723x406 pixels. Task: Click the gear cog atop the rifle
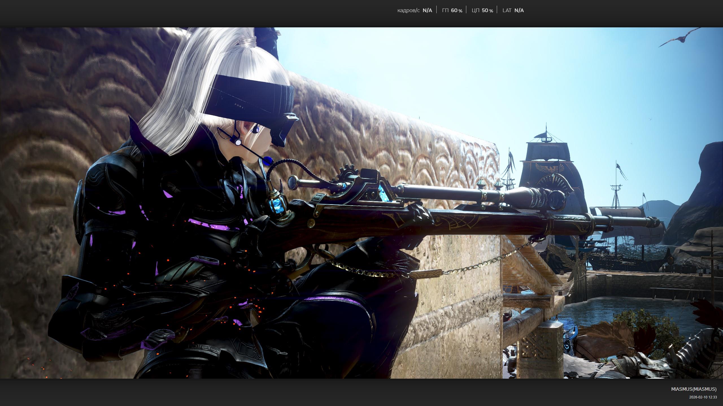349,173
